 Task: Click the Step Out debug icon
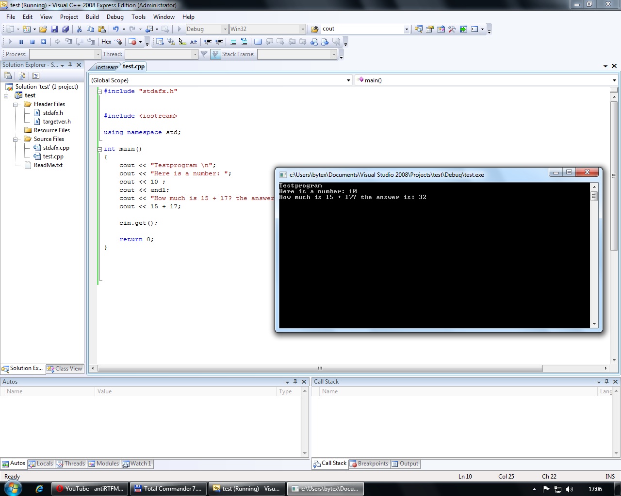click(91, 42)
